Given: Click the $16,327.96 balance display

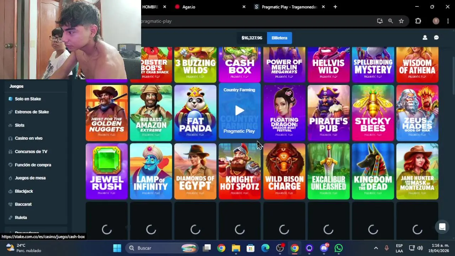Looking at the screenshot, I should pos(252,38).
